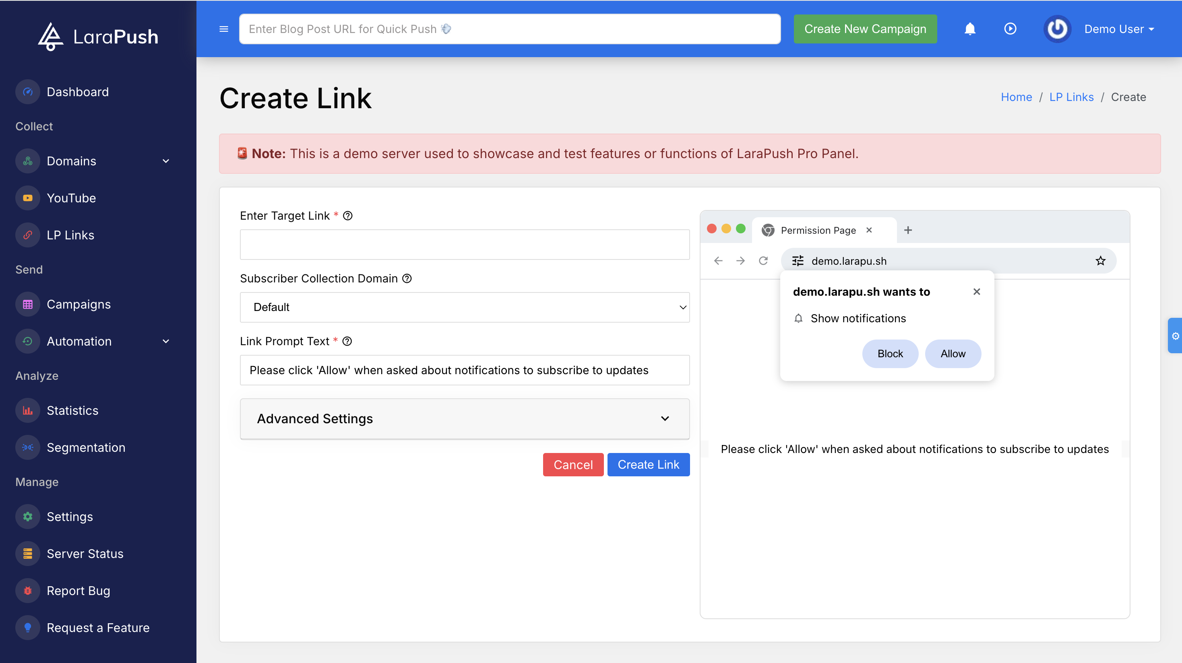This screenshot has width=1182, height=663.
Task: Click Allow in the permission popup
Action: 953,354
